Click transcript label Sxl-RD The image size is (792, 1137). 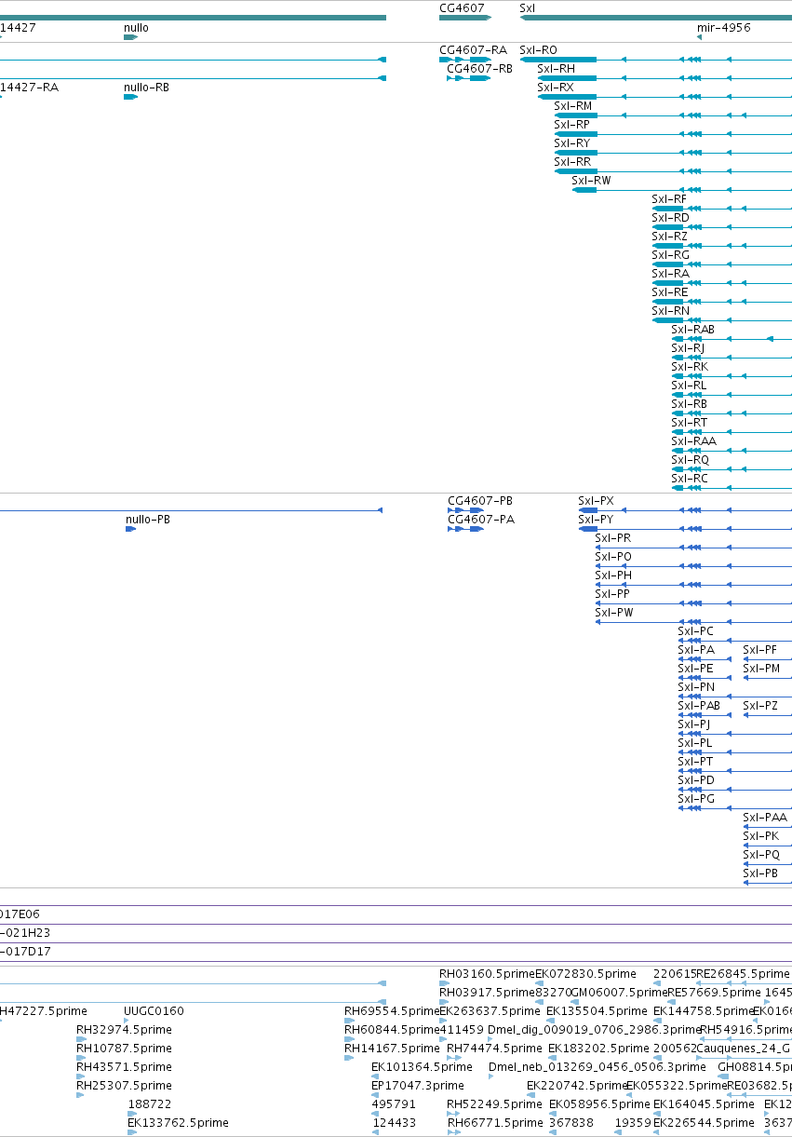tap(671, 218)
